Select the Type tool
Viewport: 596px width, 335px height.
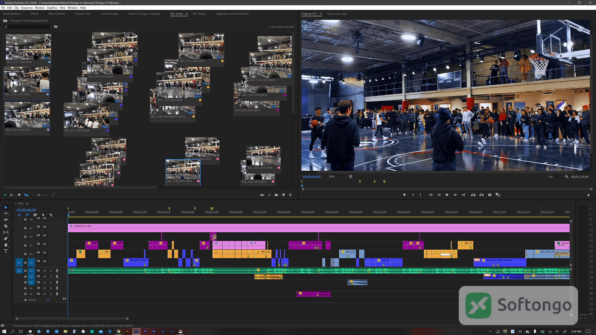(6, 251)
